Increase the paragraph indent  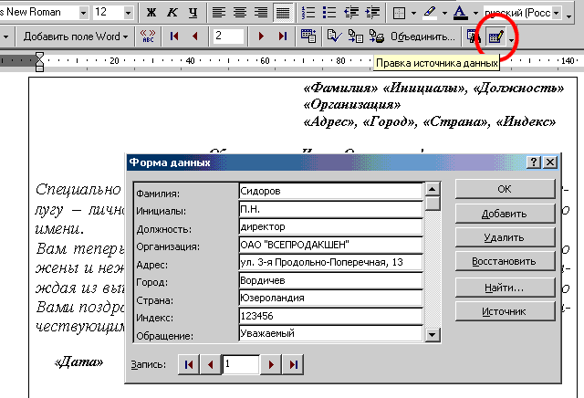pos(372,13)
